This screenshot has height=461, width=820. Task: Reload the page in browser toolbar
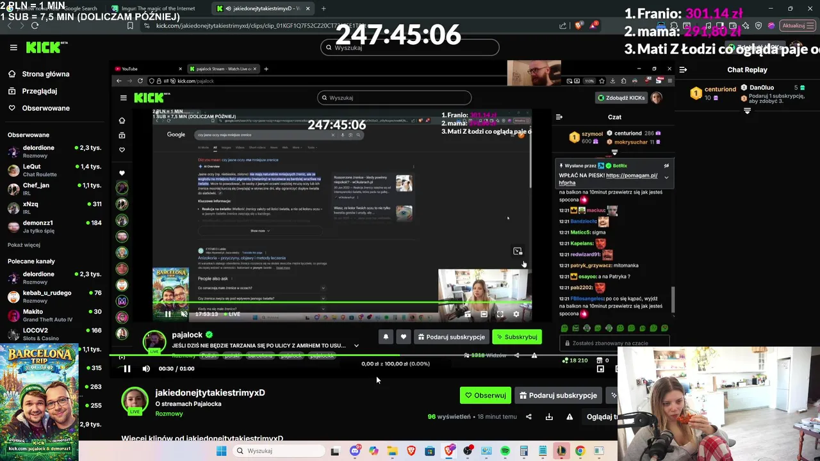[x=35, y=26]
